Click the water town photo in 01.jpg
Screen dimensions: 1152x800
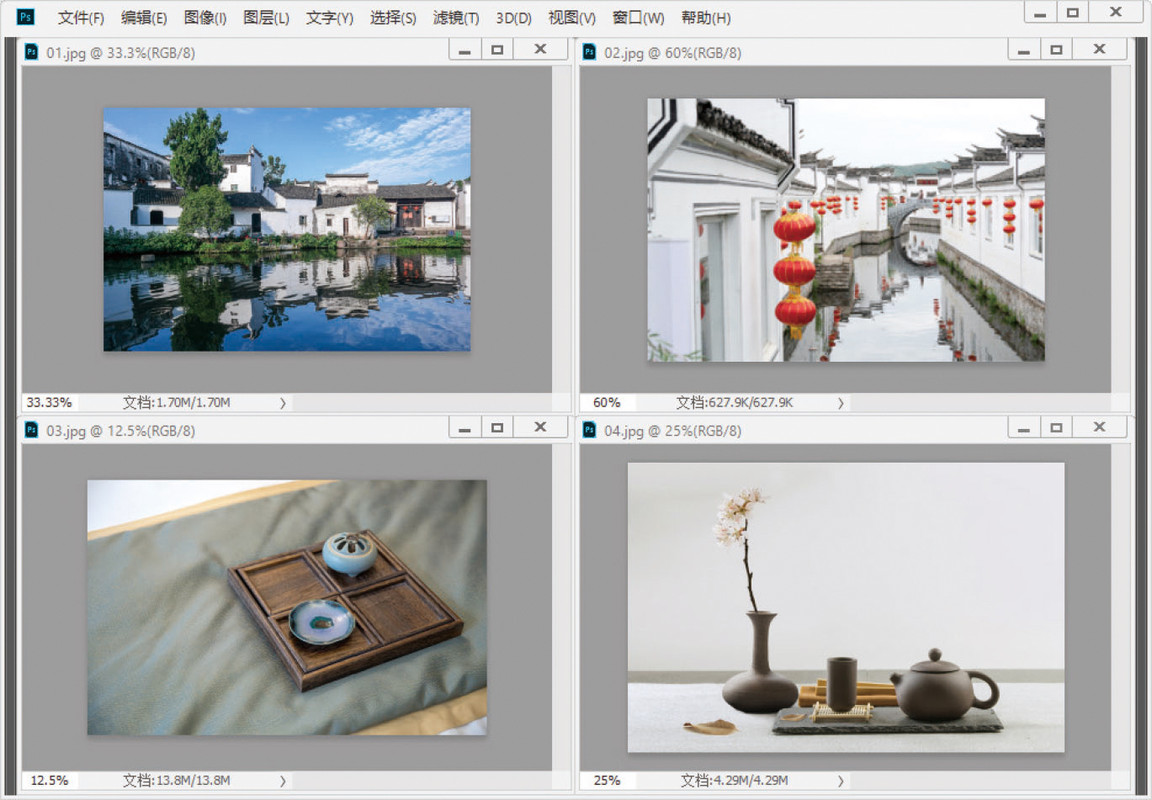[x=287, y=229]
